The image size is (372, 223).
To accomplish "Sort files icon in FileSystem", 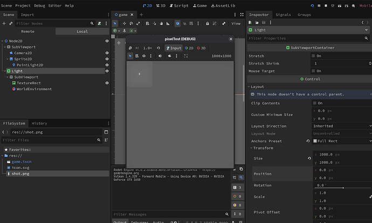I will point(106,140).
